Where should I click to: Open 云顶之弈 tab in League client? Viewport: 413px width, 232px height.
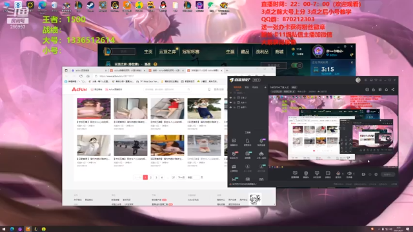(167, 52)
